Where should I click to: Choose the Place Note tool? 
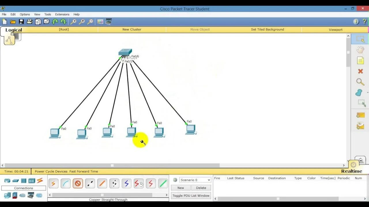(360, 60)
